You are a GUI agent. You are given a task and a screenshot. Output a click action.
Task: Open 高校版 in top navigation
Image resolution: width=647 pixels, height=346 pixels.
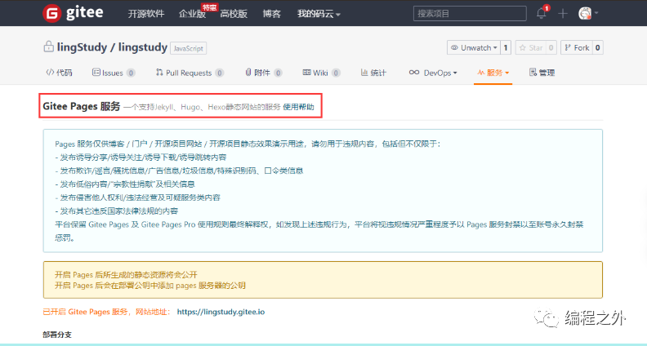pos(234,14)
